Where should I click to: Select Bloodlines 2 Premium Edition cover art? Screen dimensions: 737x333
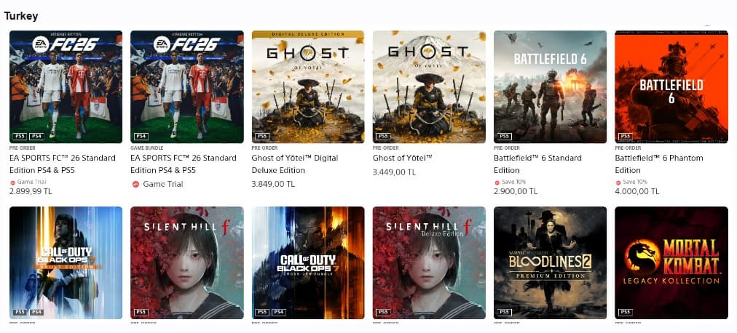click(x=550, y=262)
